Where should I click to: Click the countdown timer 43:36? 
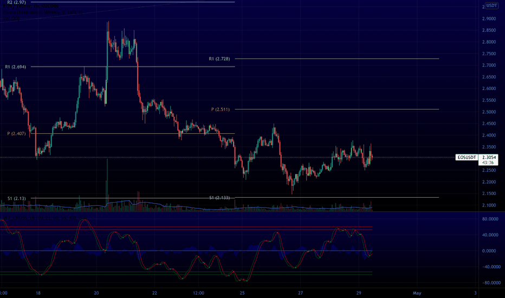[488, 163]
